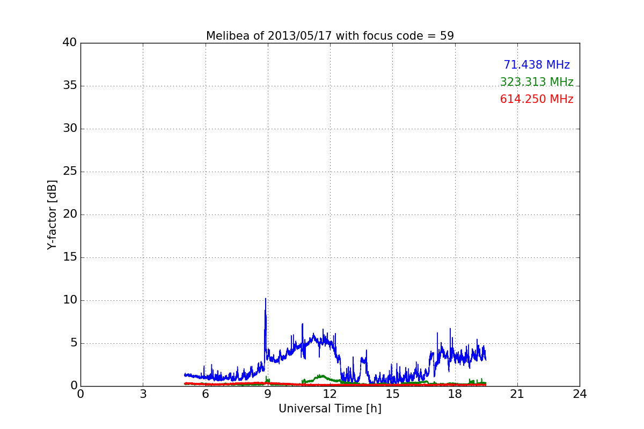This screenshot has height=429, width=644.
Task: Click the y-axis tick label 20
Action: [70, 214]
